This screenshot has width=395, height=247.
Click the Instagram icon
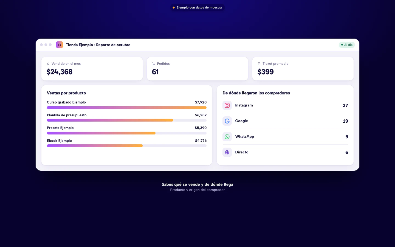227,105
